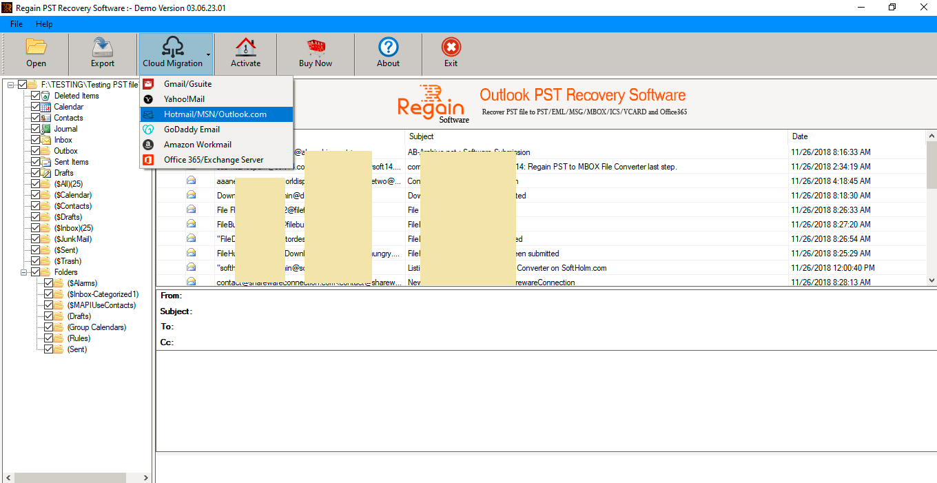Click the Drafts folder icon in tree
The width and height of the screenshot is (937, 483).
pos(47,173)
